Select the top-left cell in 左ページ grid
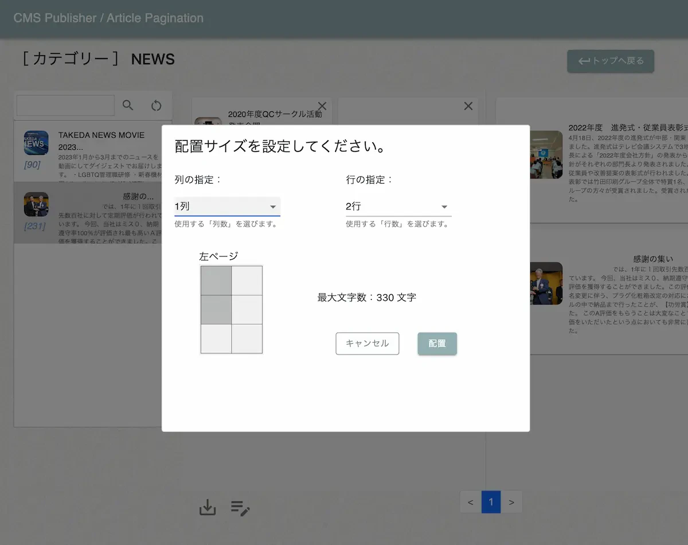Screen dimensions: 688x545 [216, 281]
